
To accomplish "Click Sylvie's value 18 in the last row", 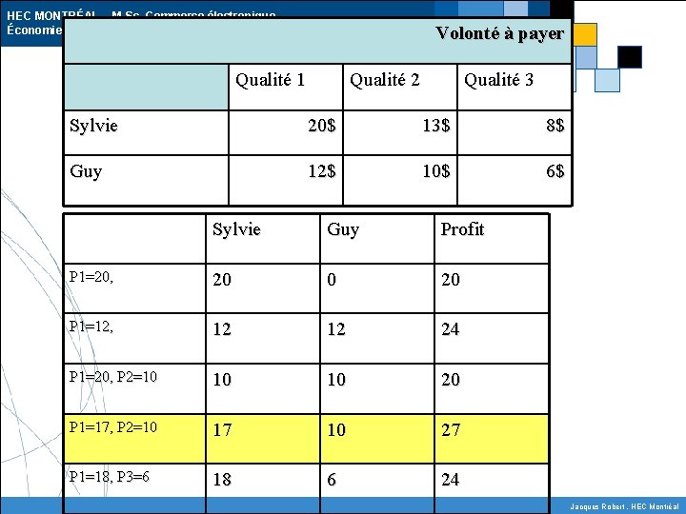I will tap(222, 480).
